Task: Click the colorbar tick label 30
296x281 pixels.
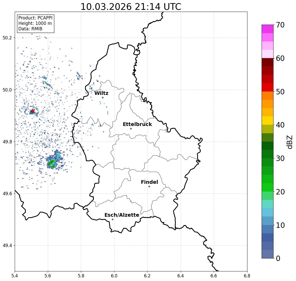Action: [x=280, y=158]
